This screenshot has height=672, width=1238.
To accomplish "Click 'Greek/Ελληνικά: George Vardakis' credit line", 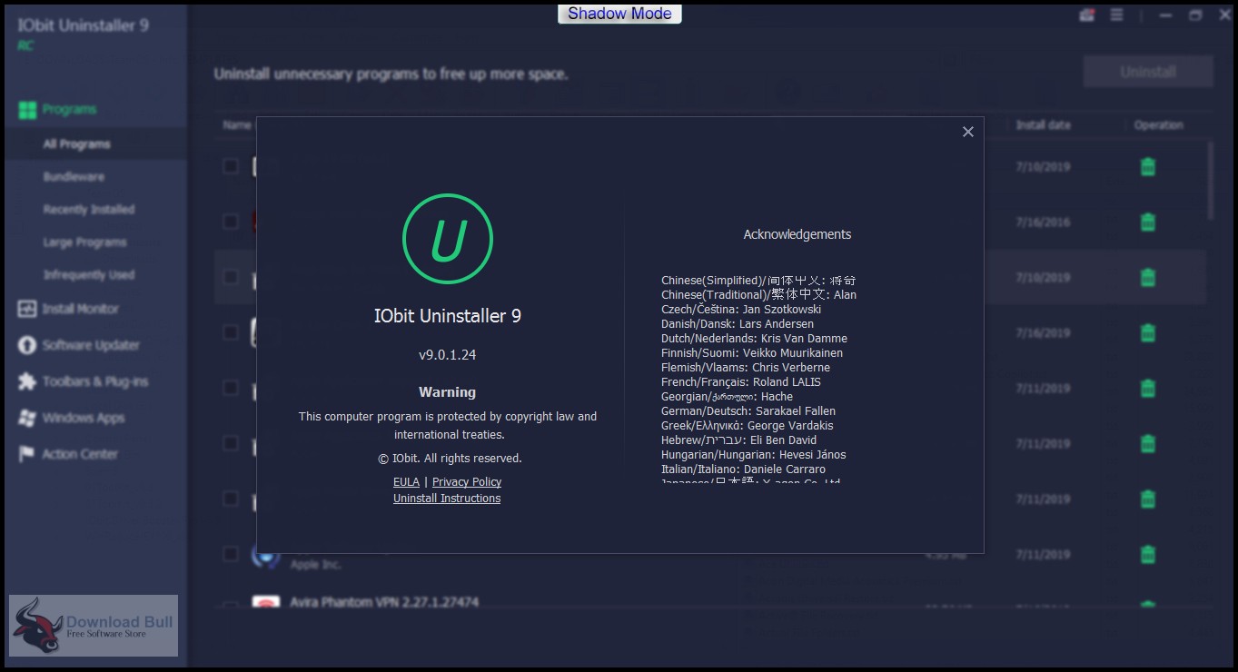I will tap(748, 426).
